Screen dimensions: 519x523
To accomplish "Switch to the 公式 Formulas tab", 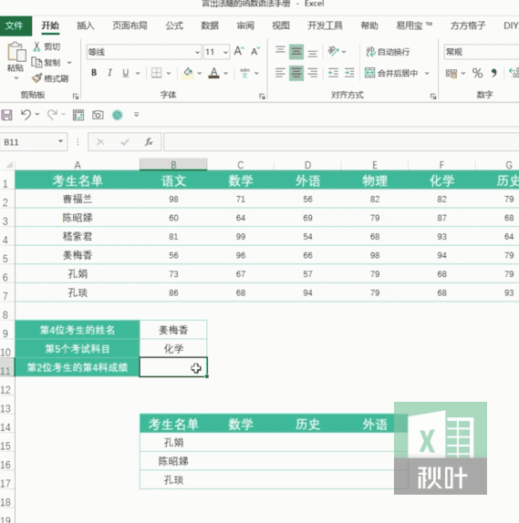I will point(174,26).
